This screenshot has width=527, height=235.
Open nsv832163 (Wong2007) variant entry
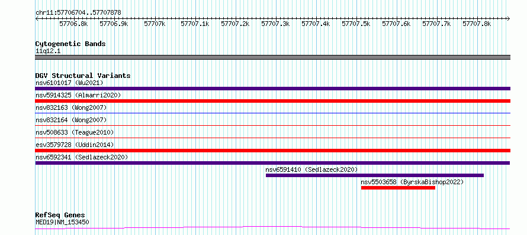71,107
